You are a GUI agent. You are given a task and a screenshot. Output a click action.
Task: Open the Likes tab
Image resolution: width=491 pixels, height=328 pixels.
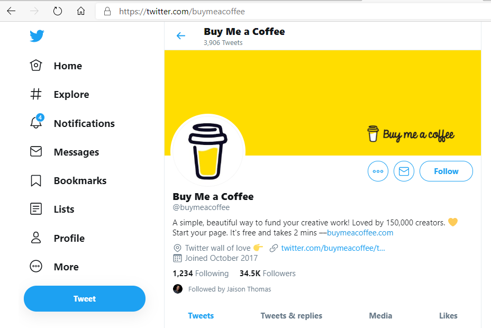pyautogui.click(x=448, y=316)
